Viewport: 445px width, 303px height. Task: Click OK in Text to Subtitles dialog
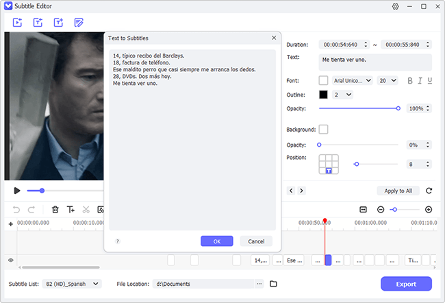coord(217,241)
